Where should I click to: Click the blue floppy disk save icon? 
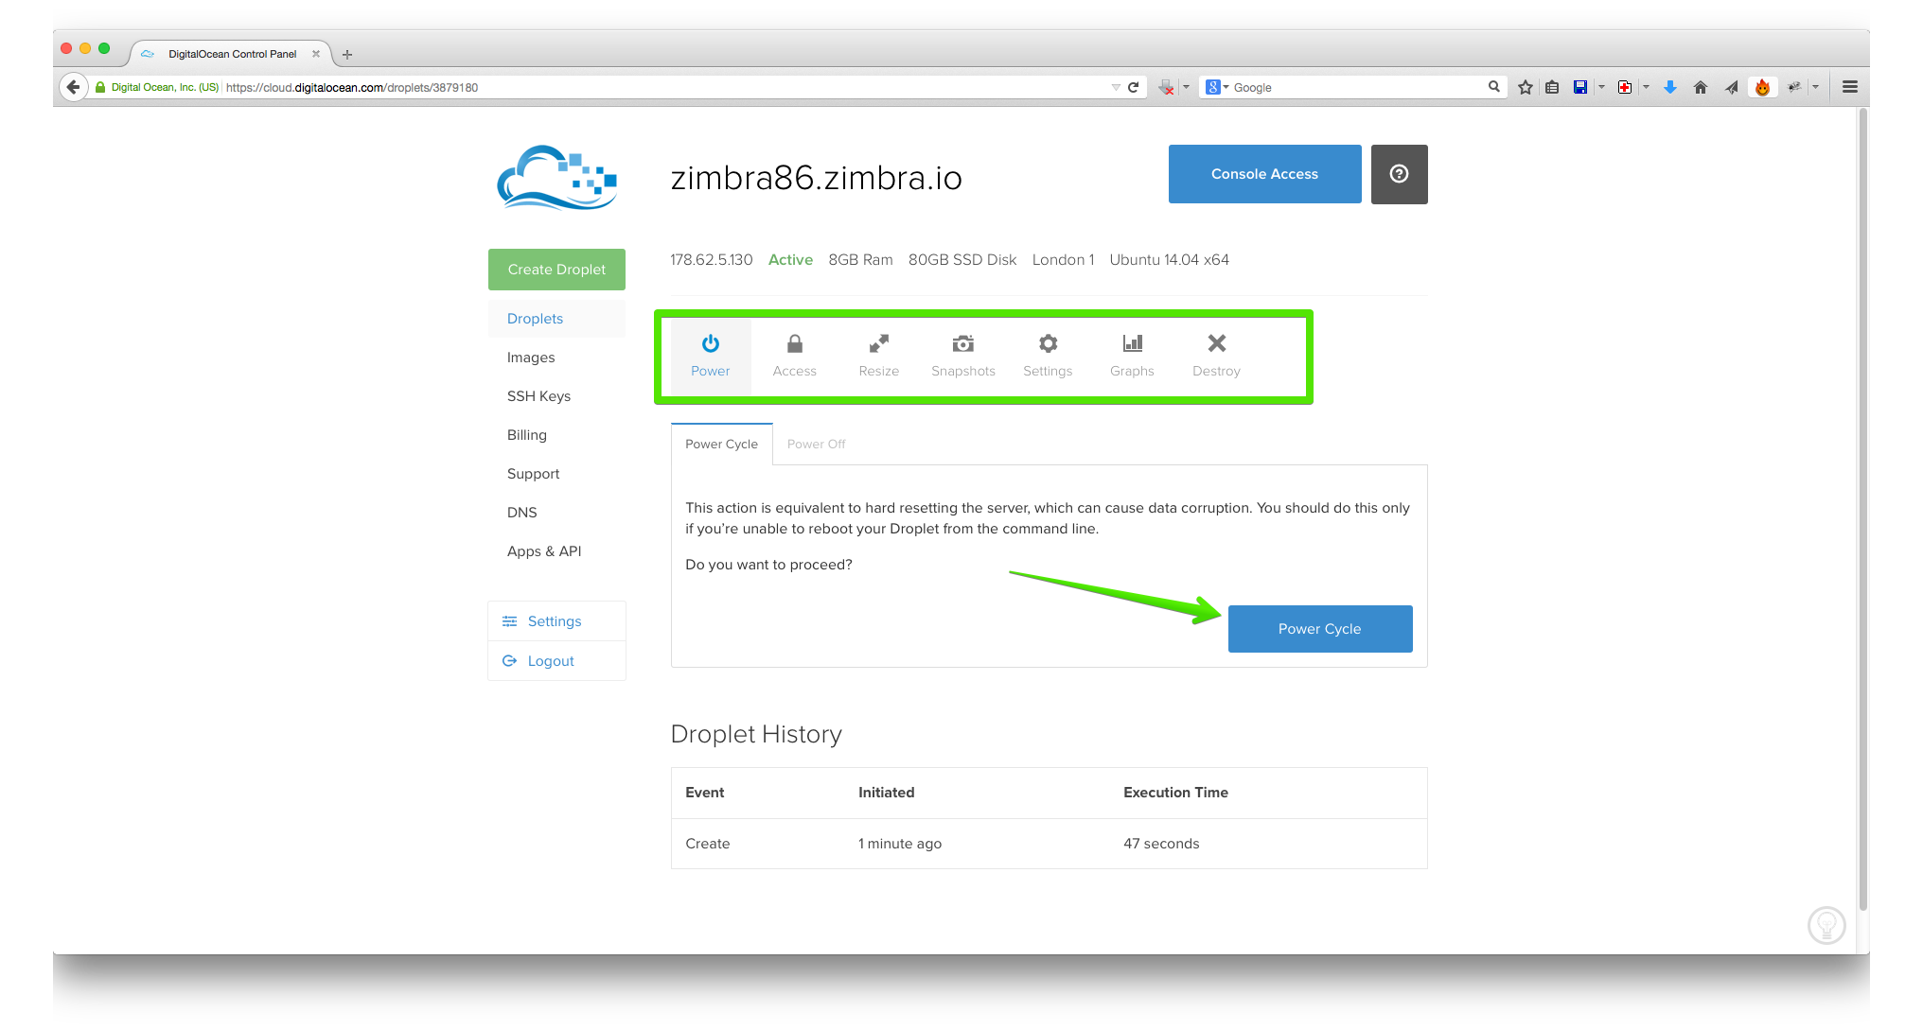click(x=1580, y=87)
